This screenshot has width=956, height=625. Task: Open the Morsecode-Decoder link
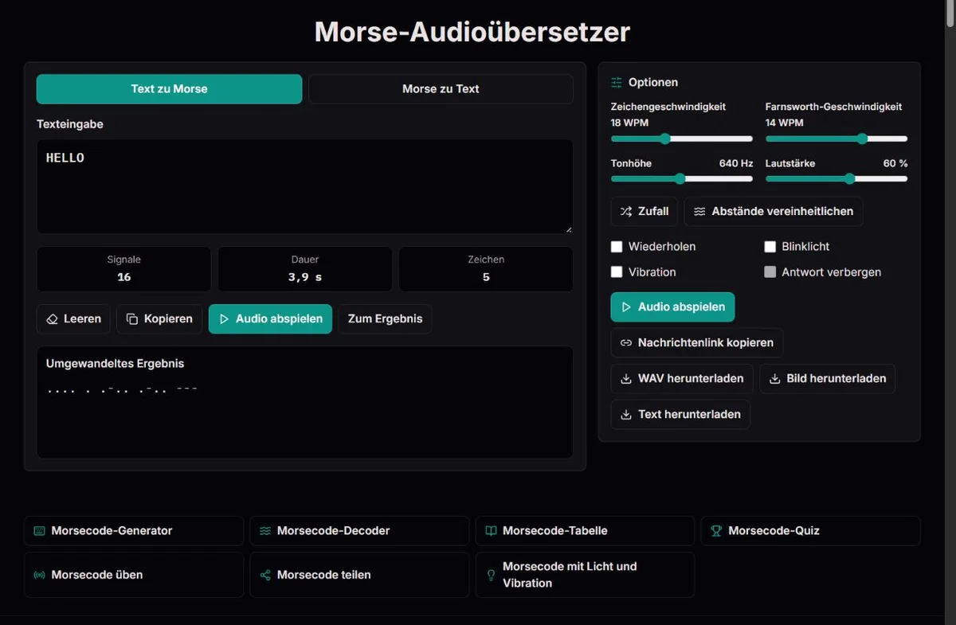[359, 531]
